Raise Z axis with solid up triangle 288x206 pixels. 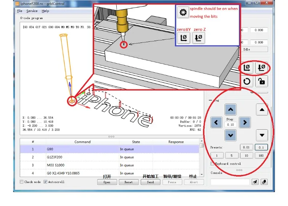pos(262,110)
